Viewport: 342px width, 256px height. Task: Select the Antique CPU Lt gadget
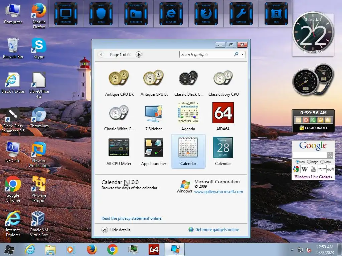pyautogui.click(x=154, y=83)
